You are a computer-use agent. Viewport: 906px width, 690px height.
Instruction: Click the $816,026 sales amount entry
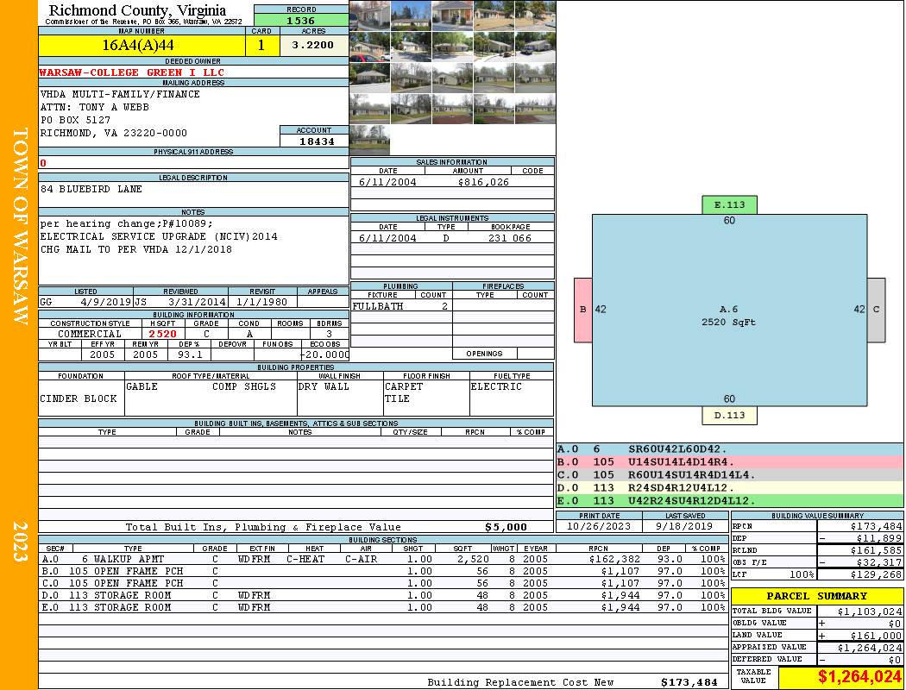point(481,182)
